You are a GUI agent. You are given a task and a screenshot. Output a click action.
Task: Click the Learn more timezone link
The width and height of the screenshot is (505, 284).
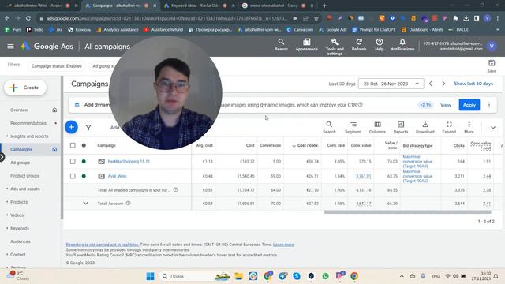coord(283,245)
